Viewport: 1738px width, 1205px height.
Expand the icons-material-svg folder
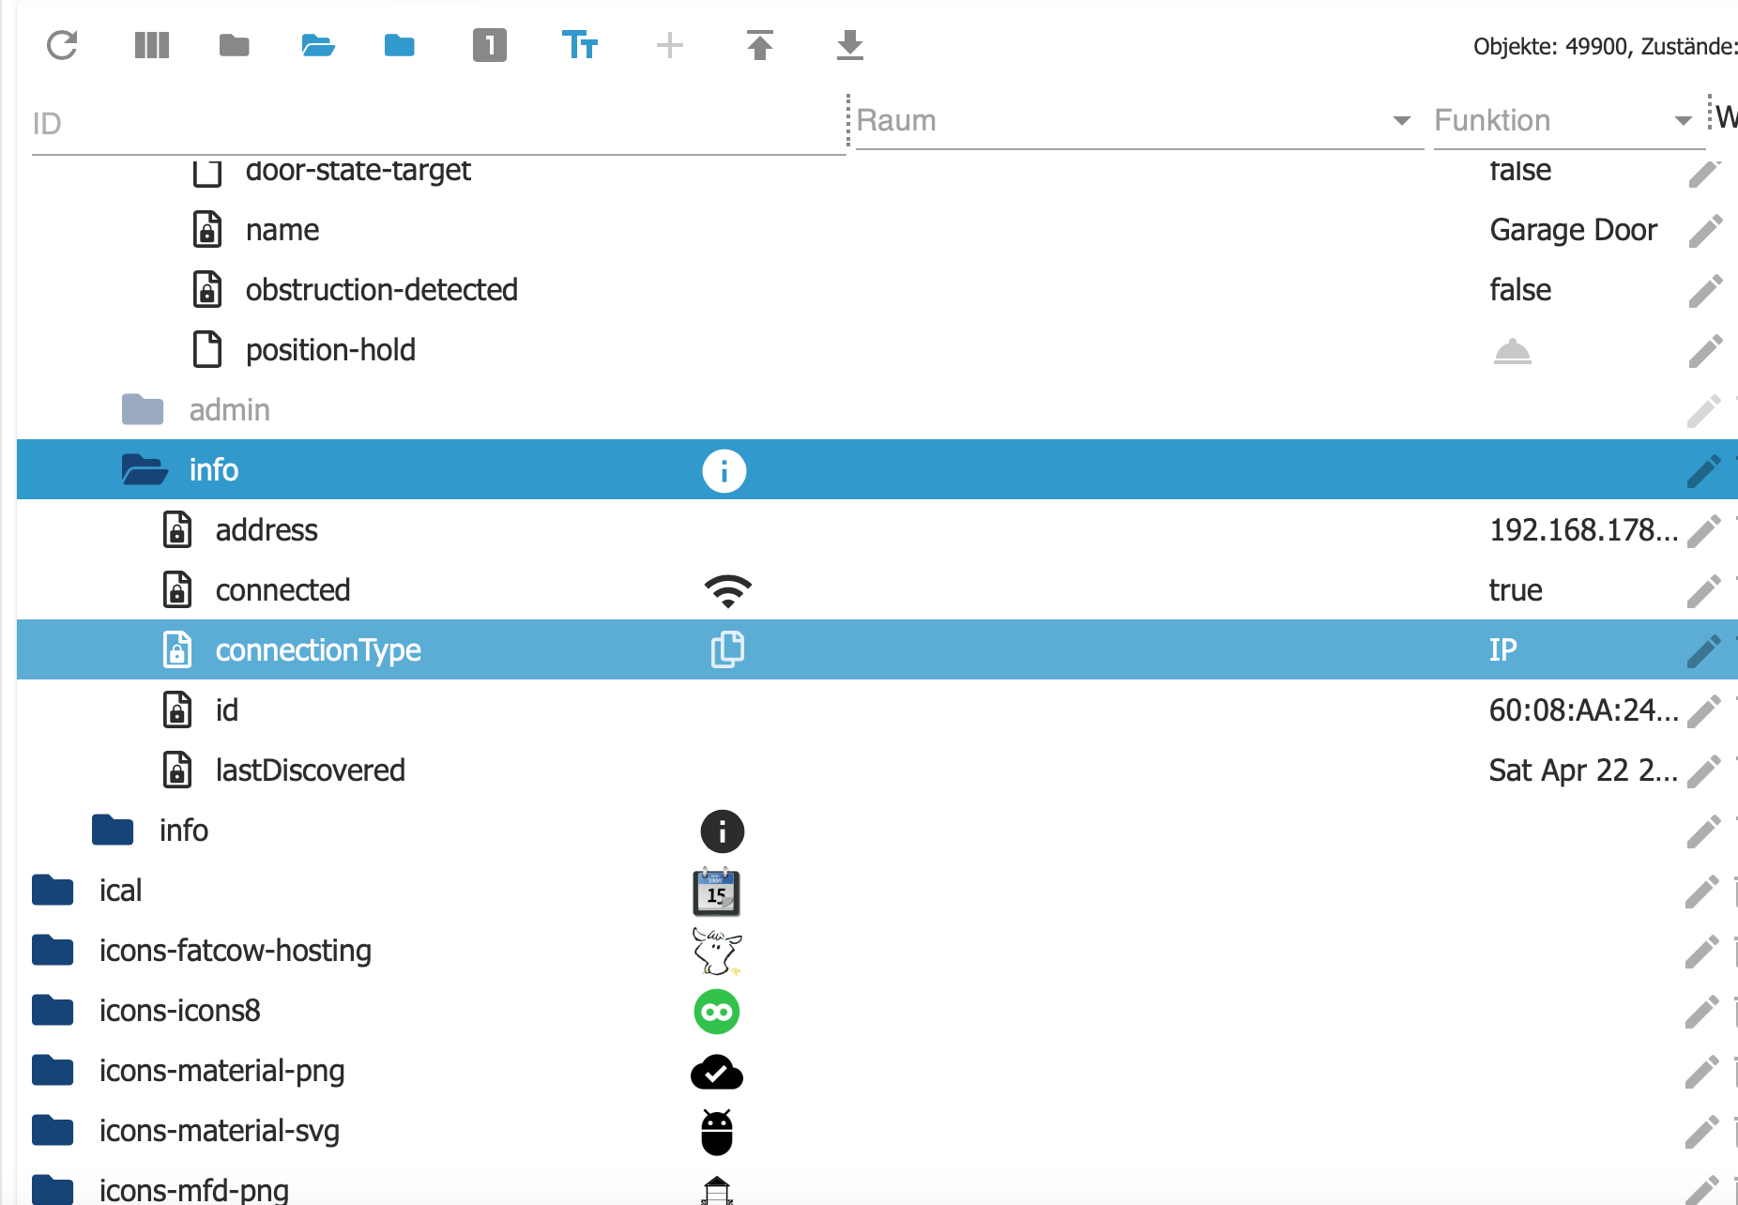[x=53, y=1130]
